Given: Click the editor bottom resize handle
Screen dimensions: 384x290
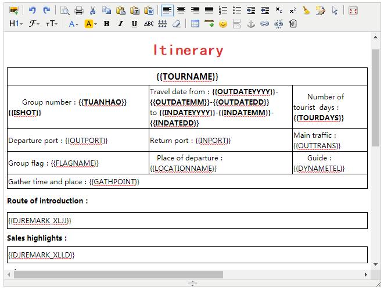Looking at the screenshot, I should coord(192,284).
